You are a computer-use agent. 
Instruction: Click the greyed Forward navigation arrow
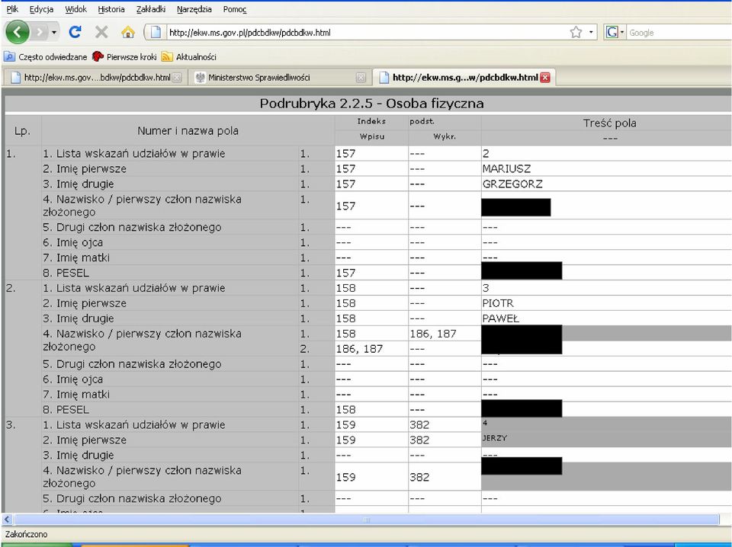click(40, 32)
